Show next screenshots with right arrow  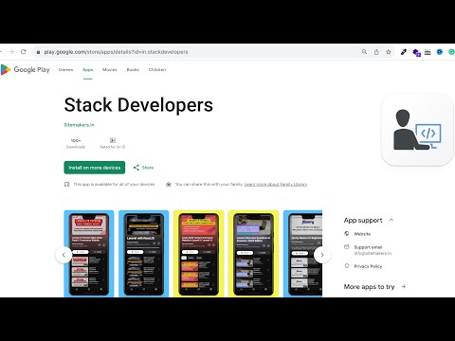tap(322, 255)
